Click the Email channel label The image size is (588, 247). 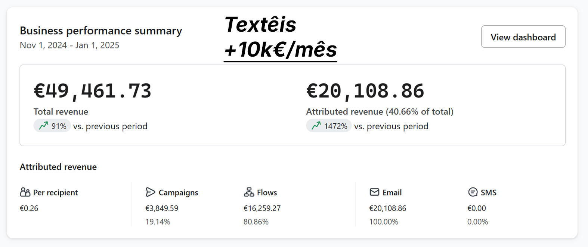click(x=392, y=193)
